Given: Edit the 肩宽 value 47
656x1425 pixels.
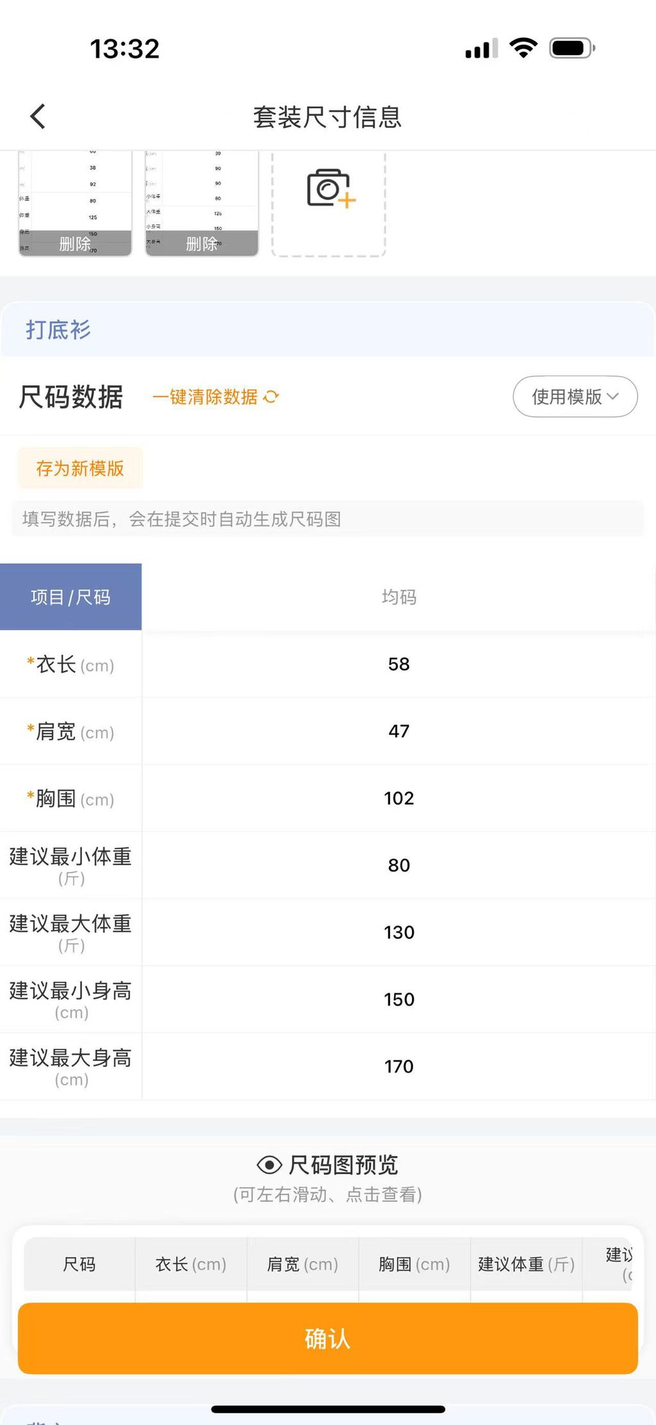Looking at the screenshot, I should coord(398,731).
